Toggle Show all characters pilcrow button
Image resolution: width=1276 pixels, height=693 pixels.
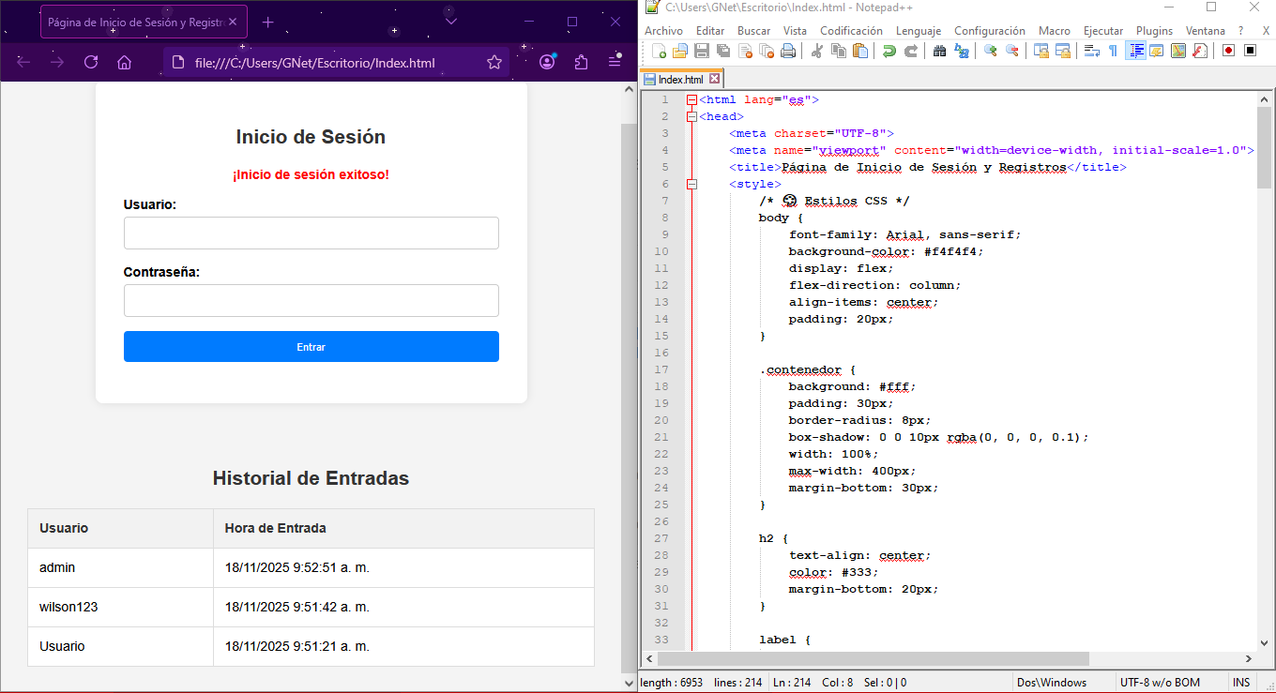pos(1113,51)
